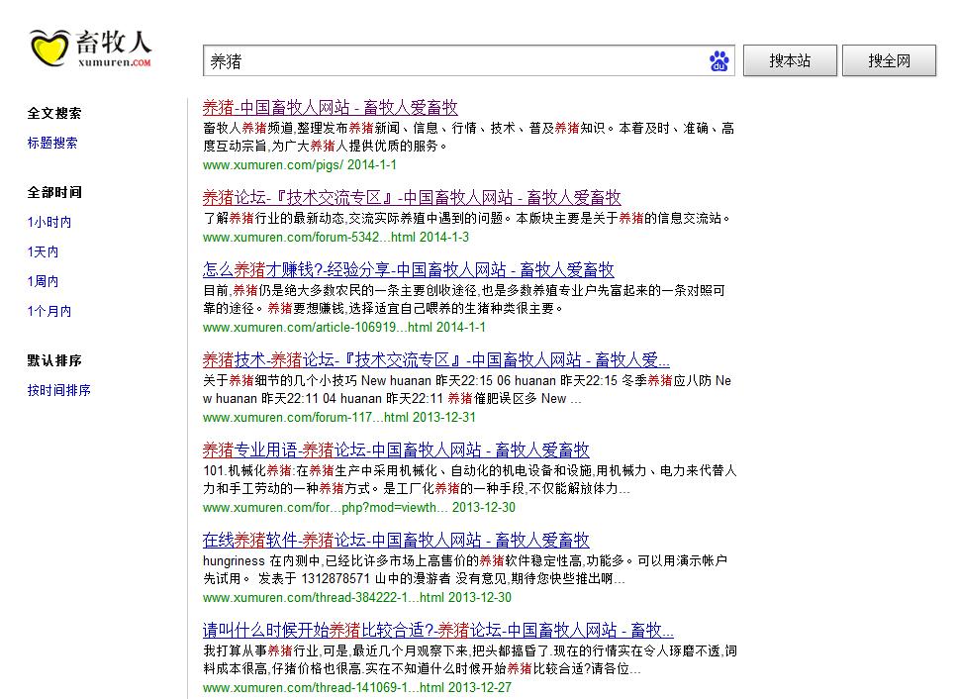Click the 搜本站 button
The width and height of the screenshot is (957, 699).
pyautogui.click(x=790, y=60)
